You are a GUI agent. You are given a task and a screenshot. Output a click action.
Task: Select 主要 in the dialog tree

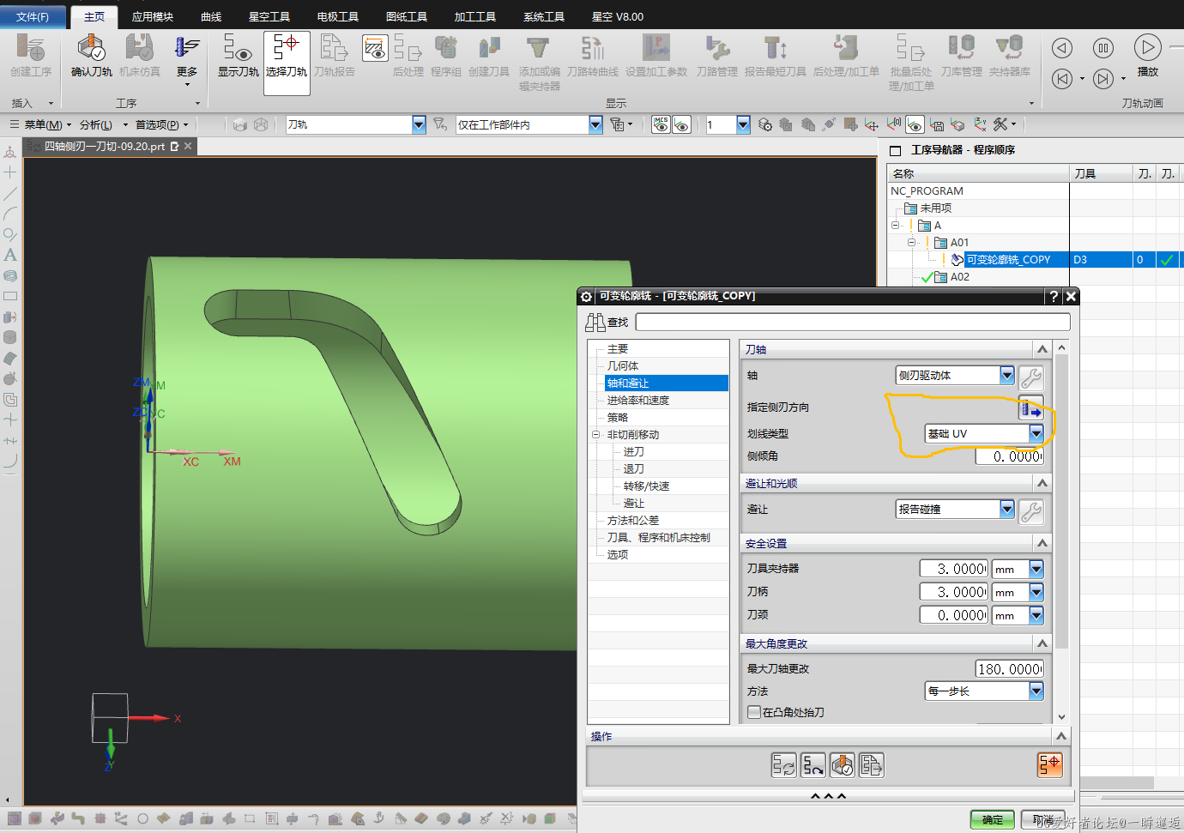pyautogui.click(x=618, y=348)
